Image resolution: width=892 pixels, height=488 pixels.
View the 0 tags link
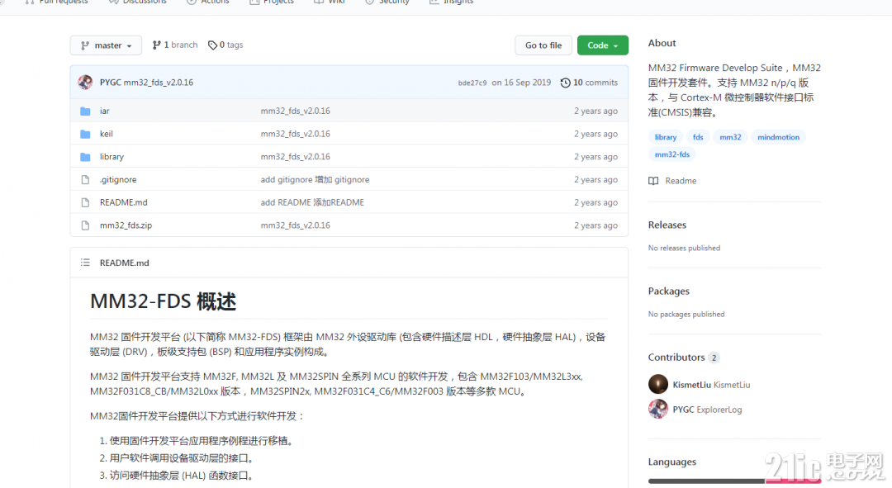click(225, 45)
